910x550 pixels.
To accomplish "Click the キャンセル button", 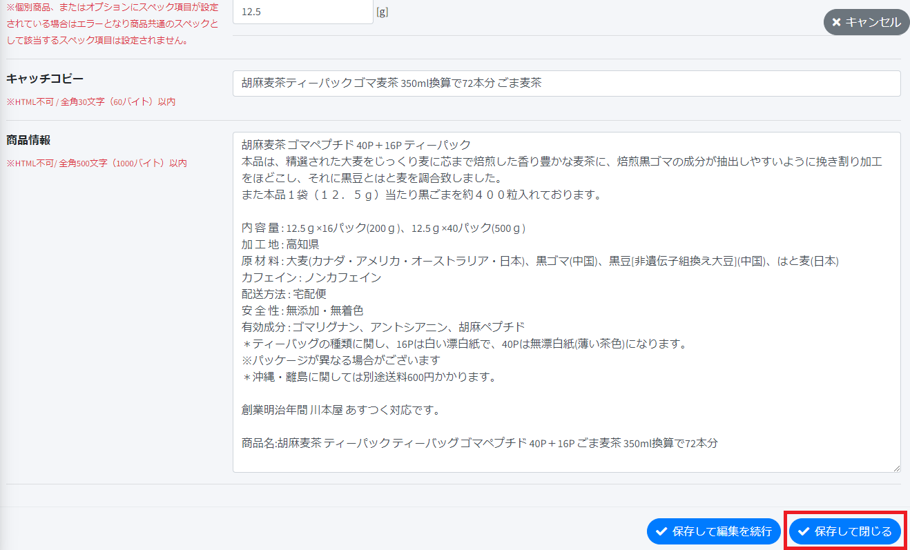I will click(867, 22).
